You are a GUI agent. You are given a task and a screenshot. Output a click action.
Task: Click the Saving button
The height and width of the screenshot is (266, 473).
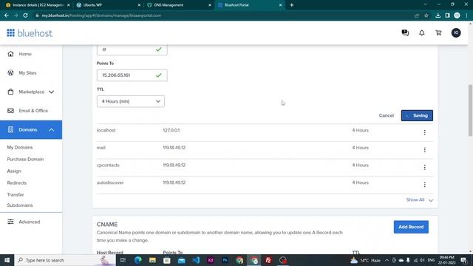tap(417, 115)
